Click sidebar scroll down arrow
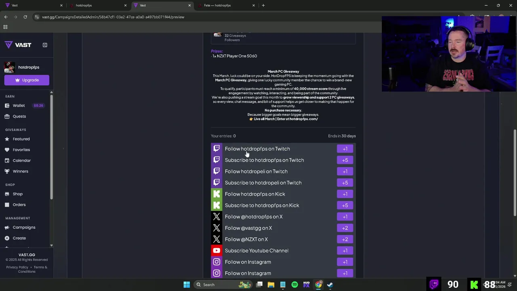Screen dimensions: 517x291 (x=51, y=245)
